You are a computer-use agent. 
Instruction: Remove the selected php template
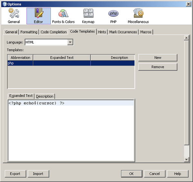point(158,67)
